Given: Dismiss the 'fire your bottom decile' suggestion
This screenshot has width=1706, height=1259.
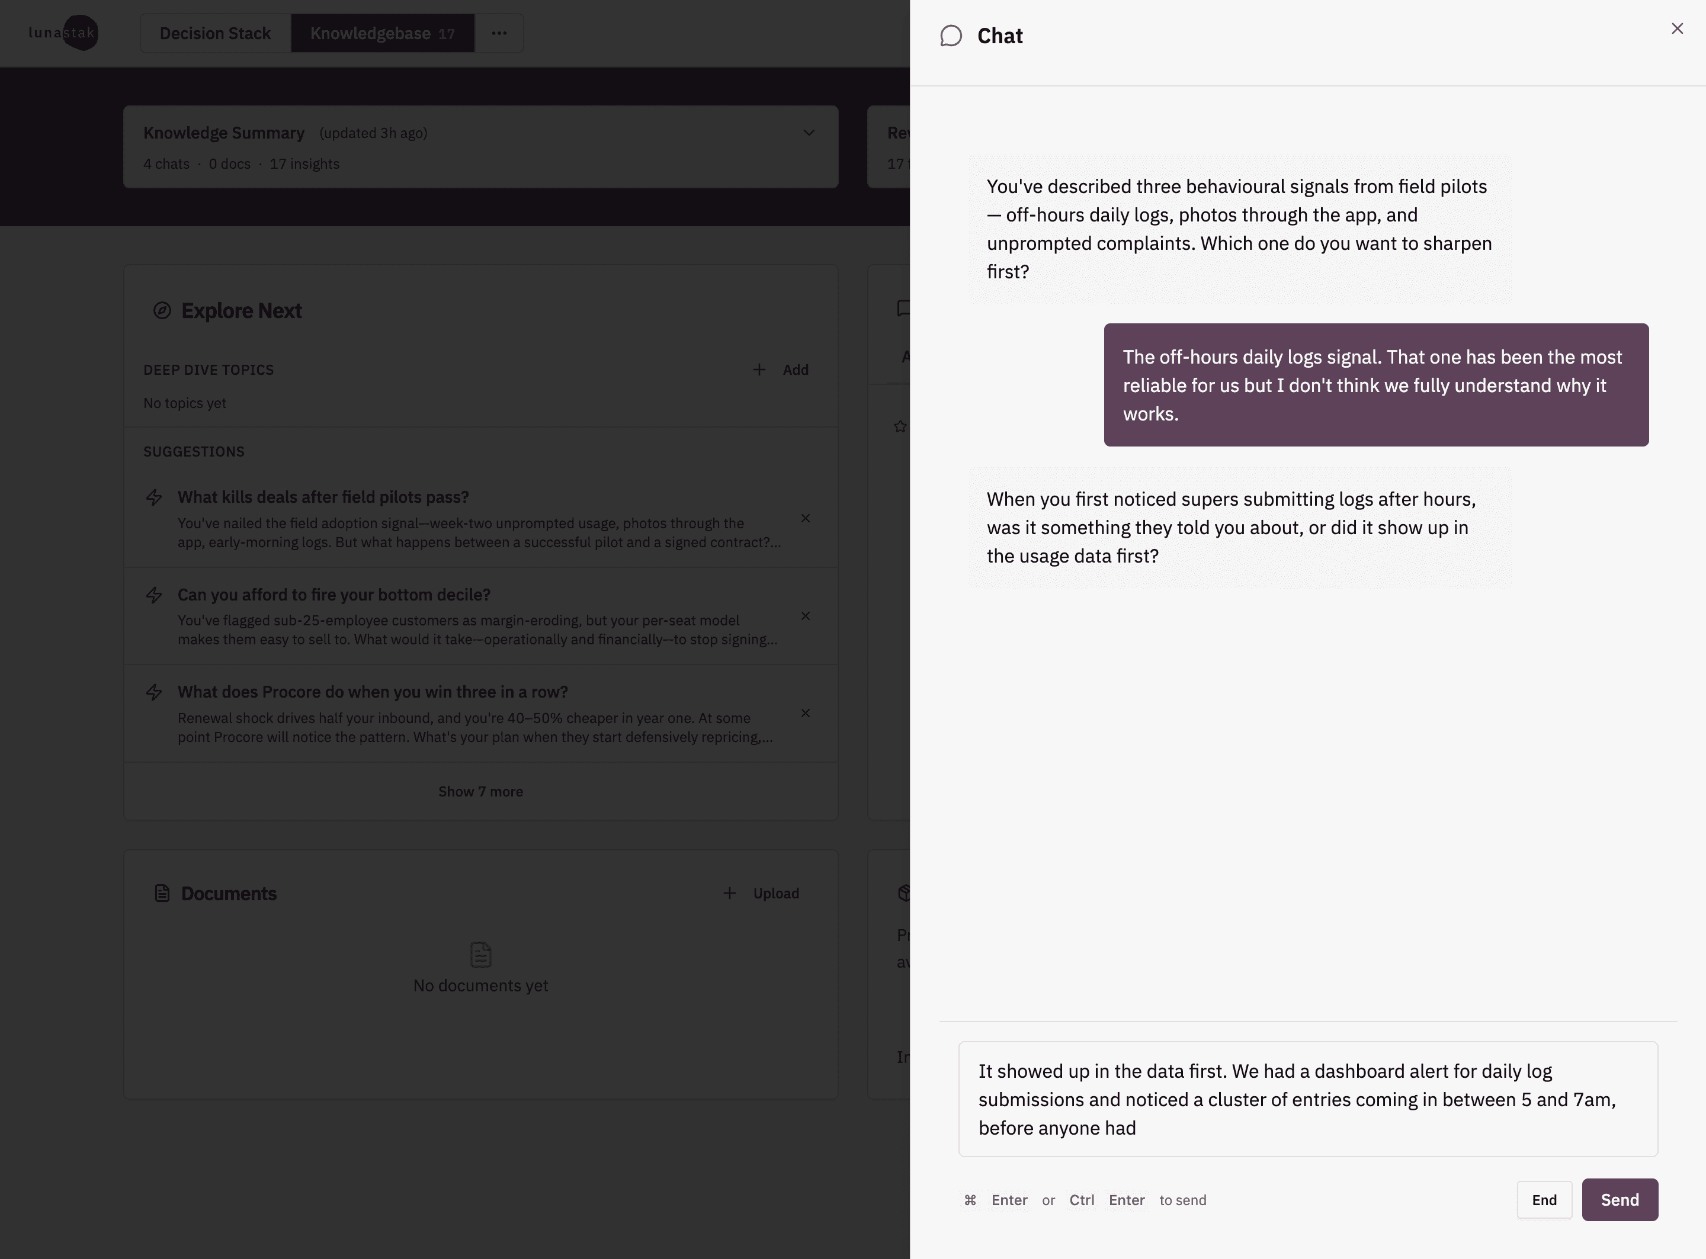Looking at the screenshot, I should (805, 616).
